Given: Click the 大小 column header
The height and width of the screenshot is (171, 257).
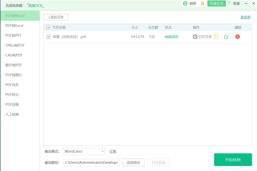Looking at the screenshot, I should coord(135,27).
